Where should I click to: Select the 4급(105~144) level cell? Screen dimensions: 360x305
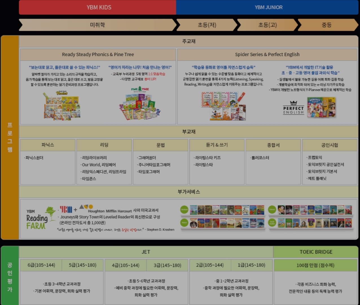click(x=126, y=265)
